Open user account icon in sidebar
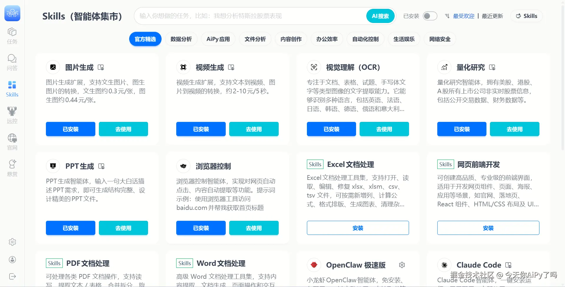Viewport: 565px width, 287px height. click(12, 260)
